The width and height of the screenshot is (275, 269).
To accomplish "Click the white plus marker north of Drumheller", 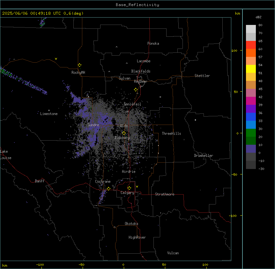I will (x=195, y=120).
